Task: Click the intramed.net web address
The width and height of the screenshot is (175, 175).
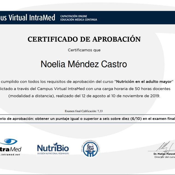Action: coord(10,155)
